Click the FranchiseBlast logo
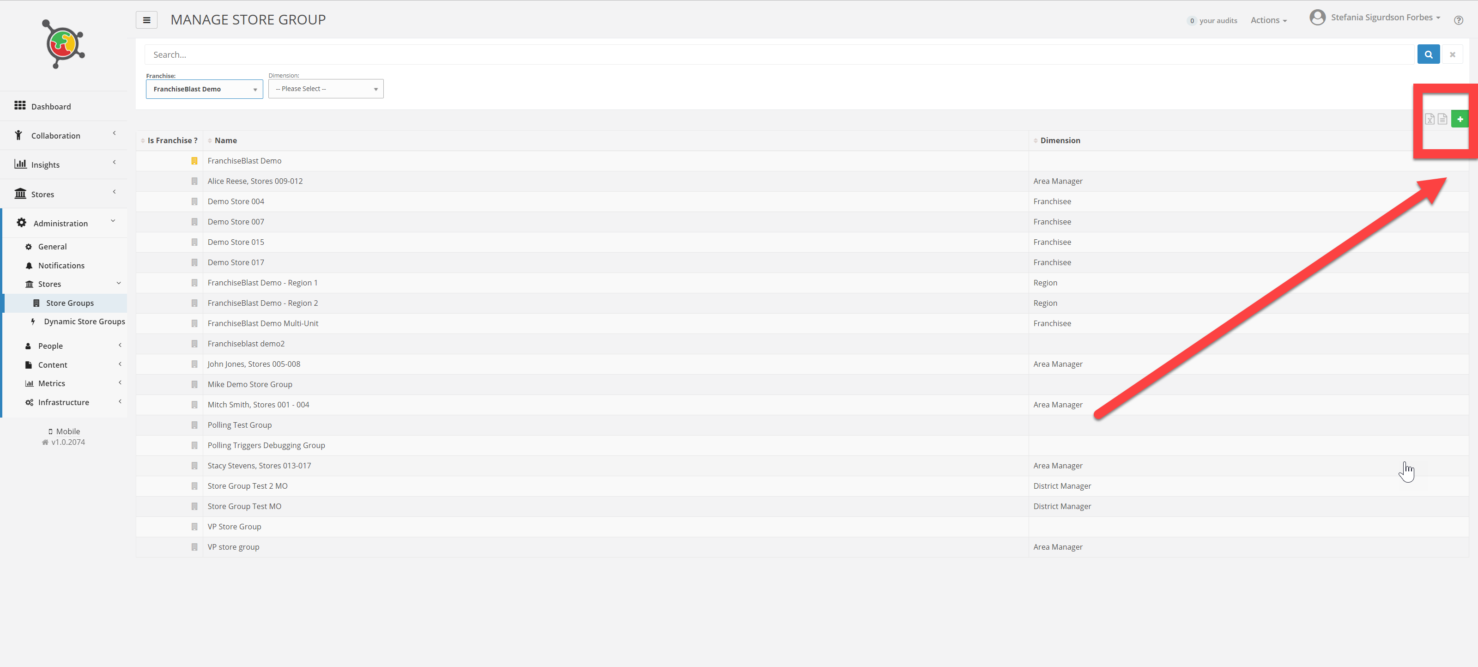 [x=63, y=44]
